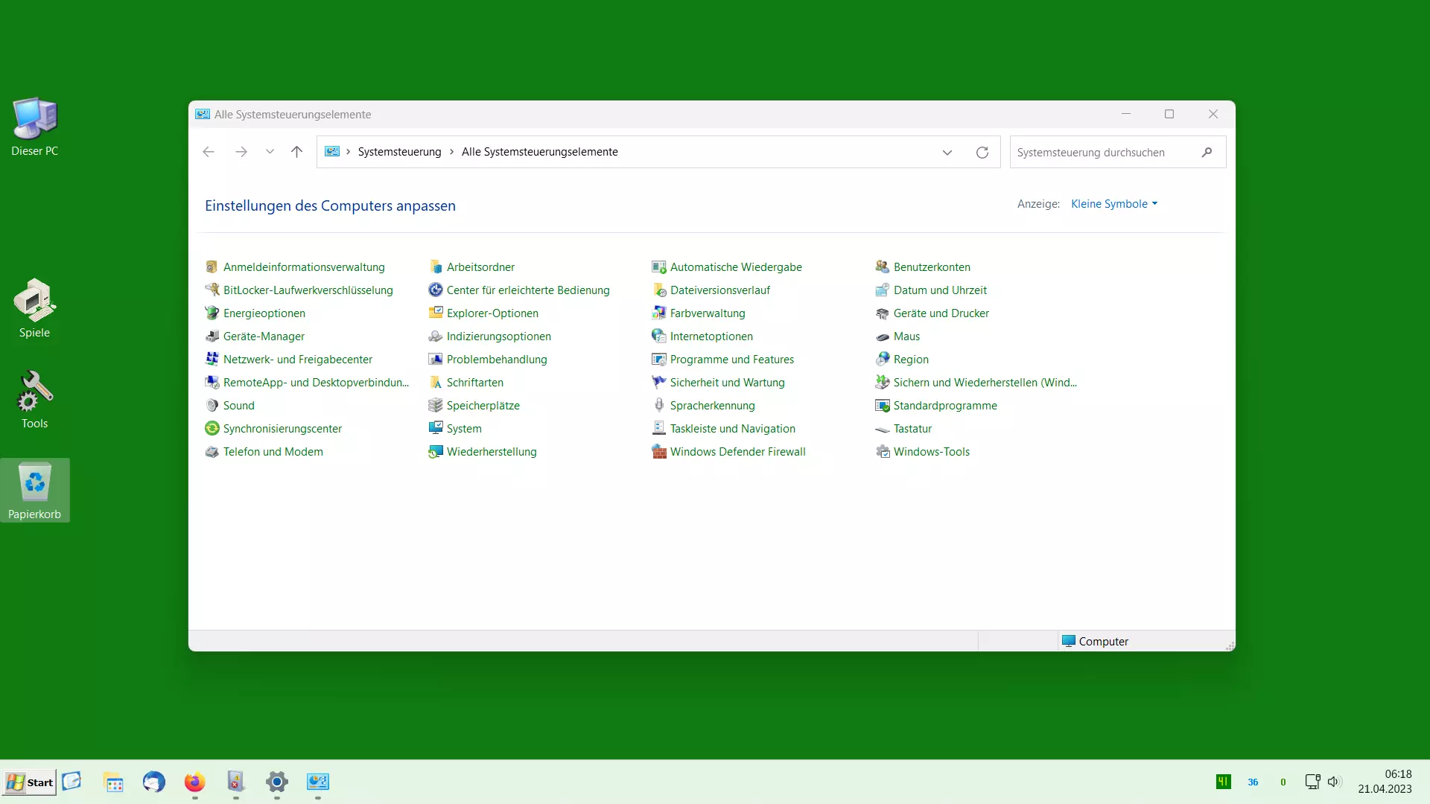Open Energieoptionen icon
This screenshot has width=1430, height=804.
212,313
